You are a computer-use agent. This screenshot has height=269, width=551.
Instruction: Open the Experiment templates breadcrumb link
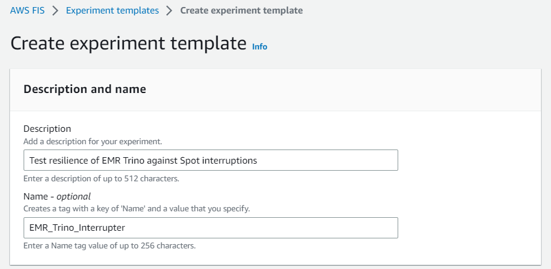click(112, 11)
